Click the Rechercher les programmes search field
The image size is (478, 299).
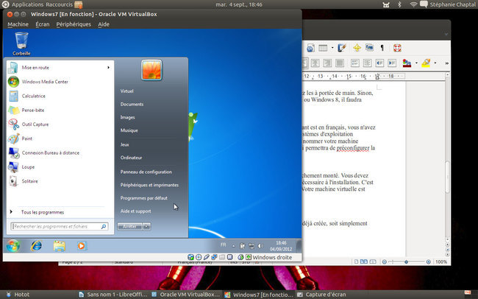pos(60,226)
